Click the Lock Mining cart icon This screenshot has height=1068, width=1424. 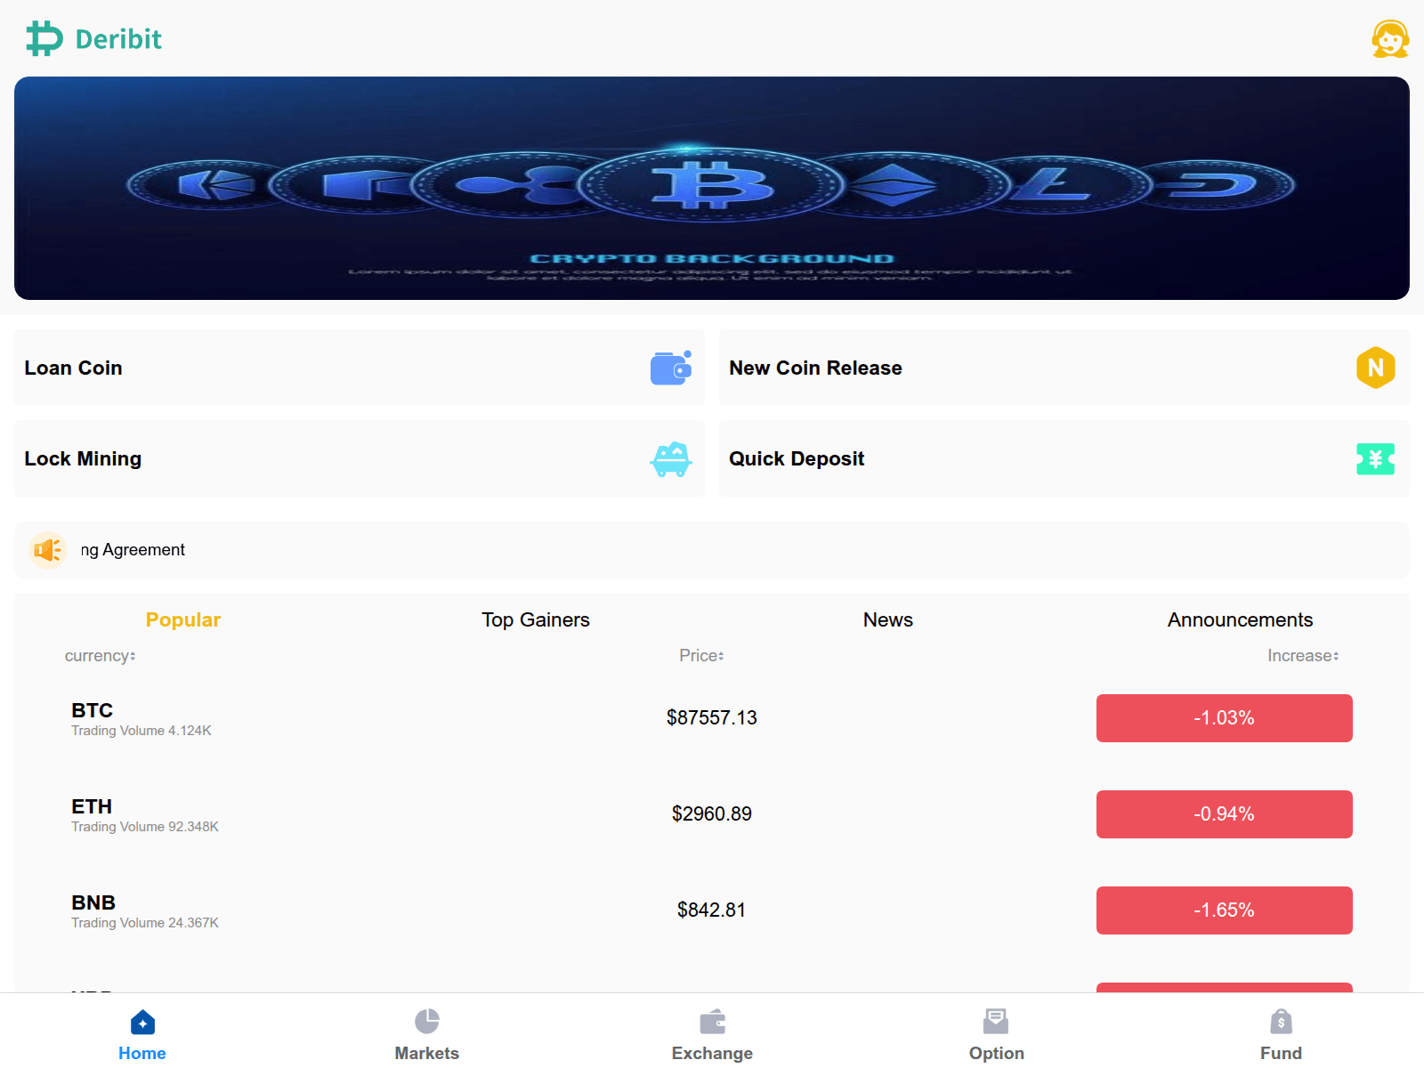(671, 459)
